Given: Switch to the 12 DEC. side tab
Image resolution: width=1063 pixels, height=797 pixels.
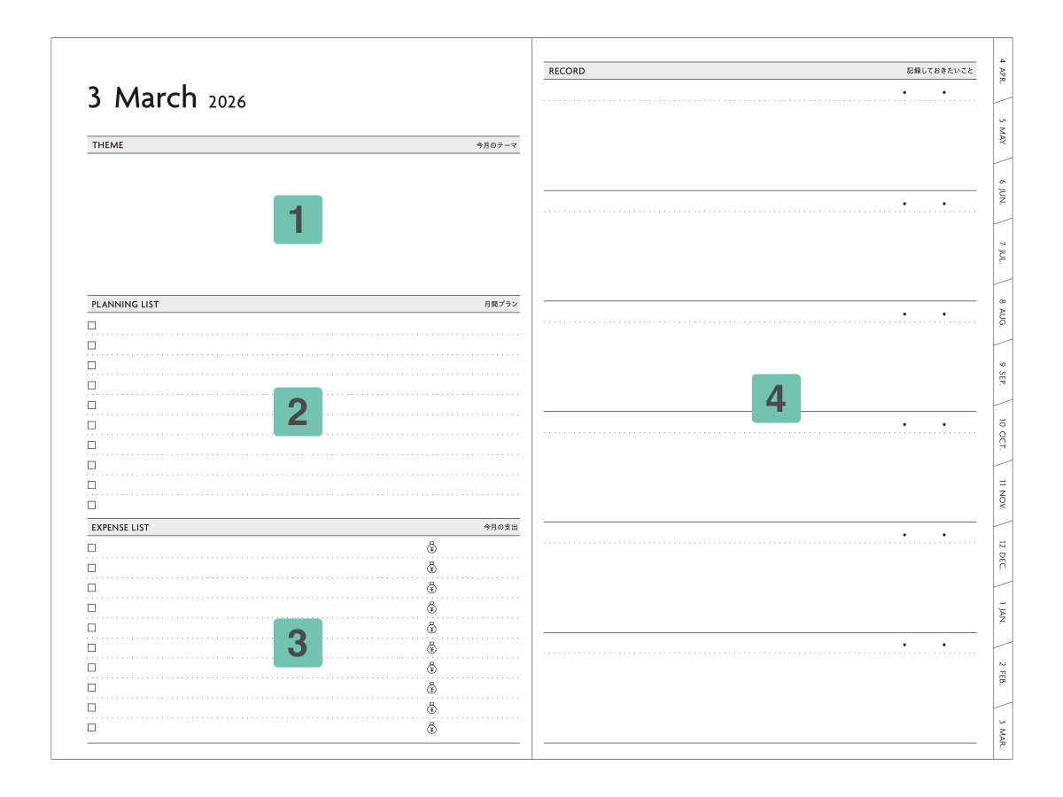Looking at the screenshot, I should point(1002,553).
